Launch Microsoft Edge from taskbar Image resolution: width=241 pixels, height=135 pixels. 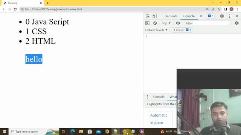[x=72, y=132]
